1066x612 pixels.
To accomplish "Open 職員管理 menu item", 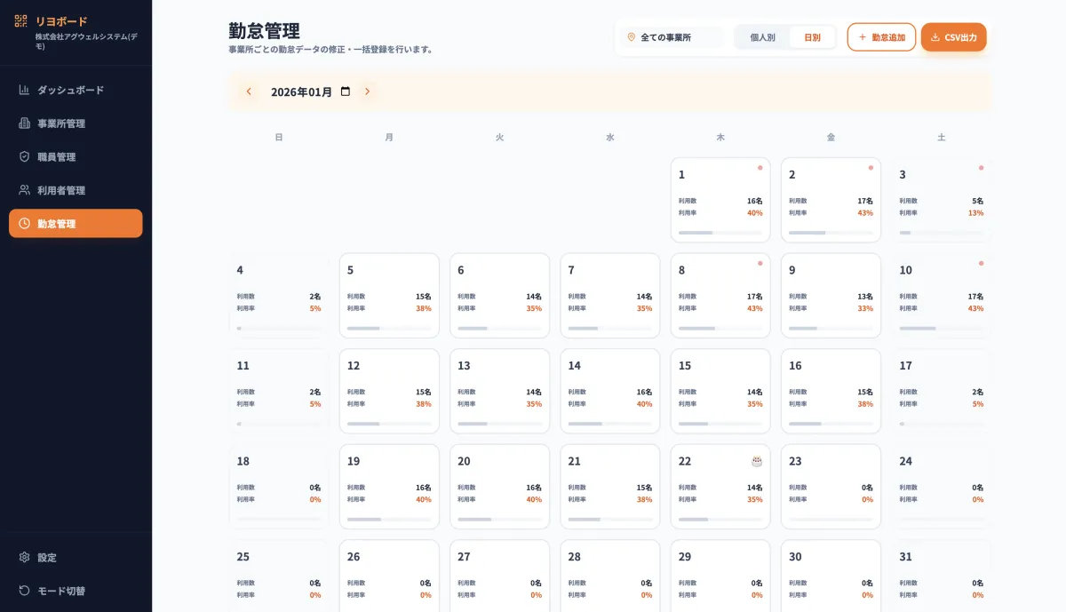I will (76, 156).
